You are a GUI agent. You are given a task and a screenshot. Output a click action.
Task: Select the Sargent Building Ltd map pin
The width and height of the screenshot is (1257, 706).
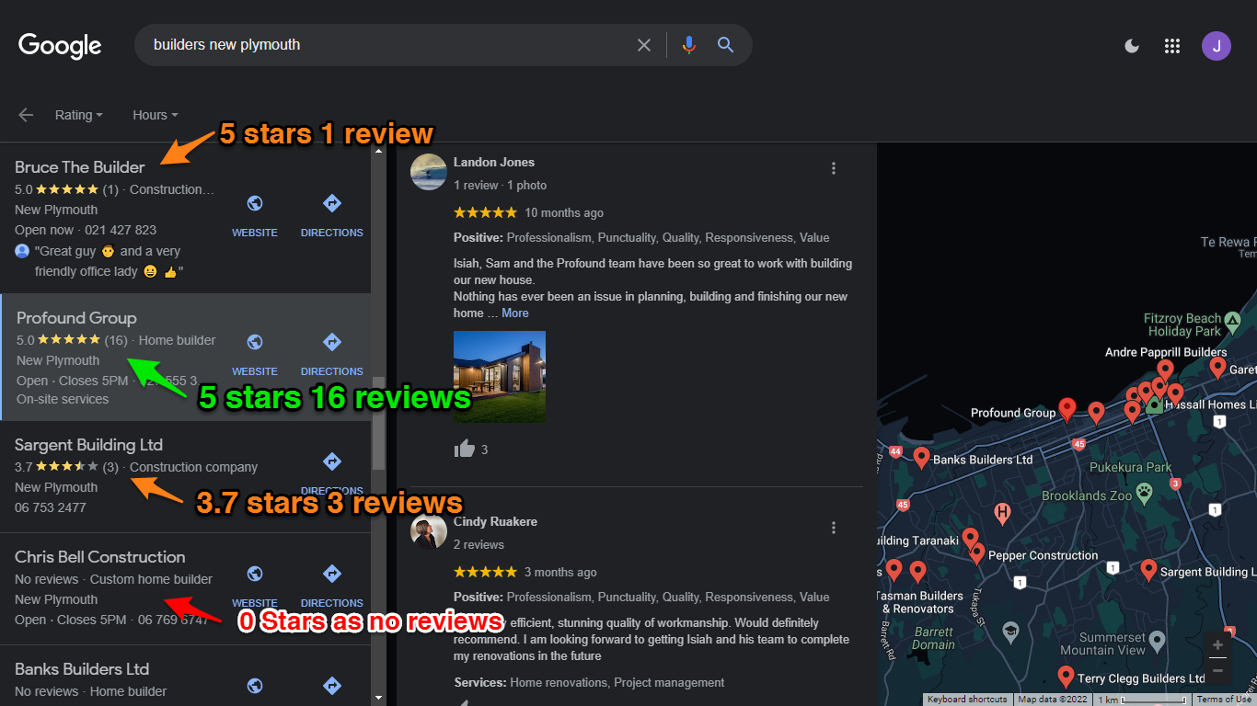[x=1148, y=570]
